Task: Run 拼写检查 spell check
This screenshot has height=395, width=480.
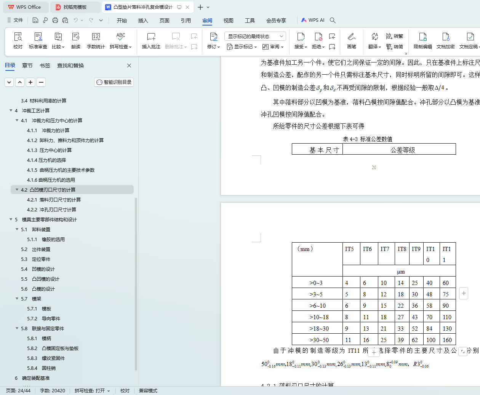Action: [121, 41]
